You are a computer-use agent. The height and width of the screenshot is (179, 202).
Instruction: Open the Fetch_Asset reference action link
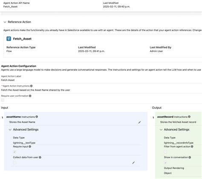[x=22, y=39]
